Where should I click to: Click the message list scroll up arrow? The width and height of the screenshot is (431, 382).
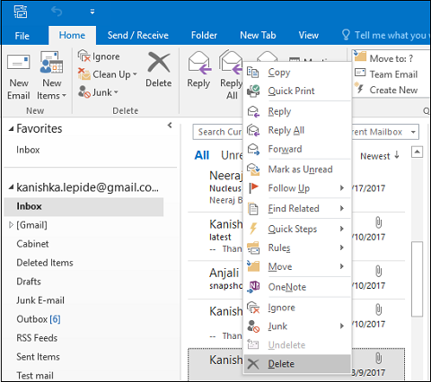click(x=417, y=152)
